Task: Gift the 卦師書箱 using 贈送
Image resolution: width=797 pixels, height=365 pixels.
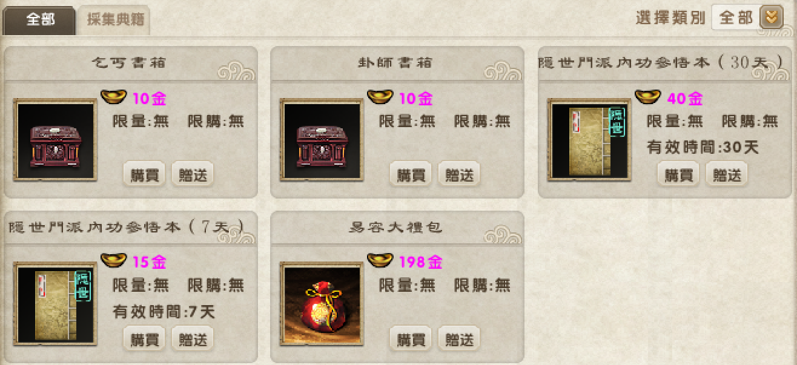Action: [460, 175]
